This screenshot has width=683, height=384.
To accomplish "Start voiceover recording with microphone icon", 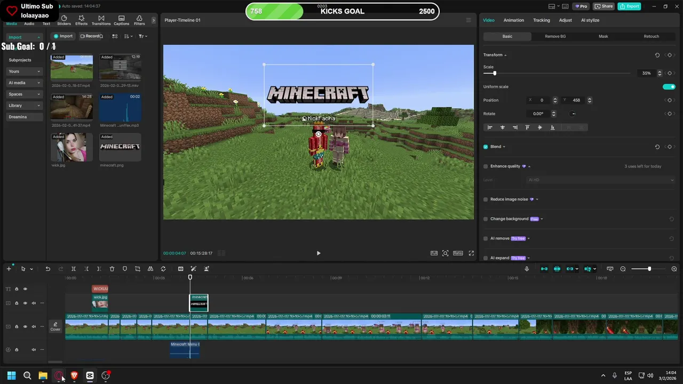I will click(x=527, y=269).
